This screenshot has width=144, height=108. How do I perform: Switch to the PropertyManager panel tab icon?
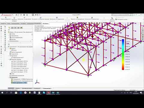(12, 28)
